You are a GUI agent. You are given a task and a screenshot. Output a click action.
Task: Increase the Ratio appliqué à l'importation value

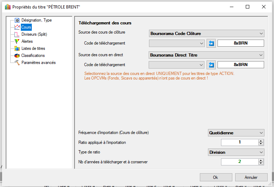261,141
